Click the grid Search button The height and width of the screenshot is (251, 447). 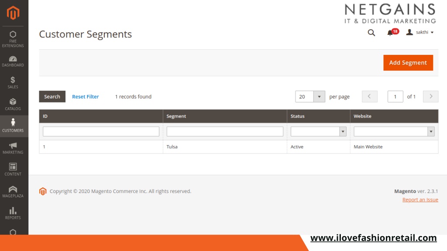click(x=52, y=96)
